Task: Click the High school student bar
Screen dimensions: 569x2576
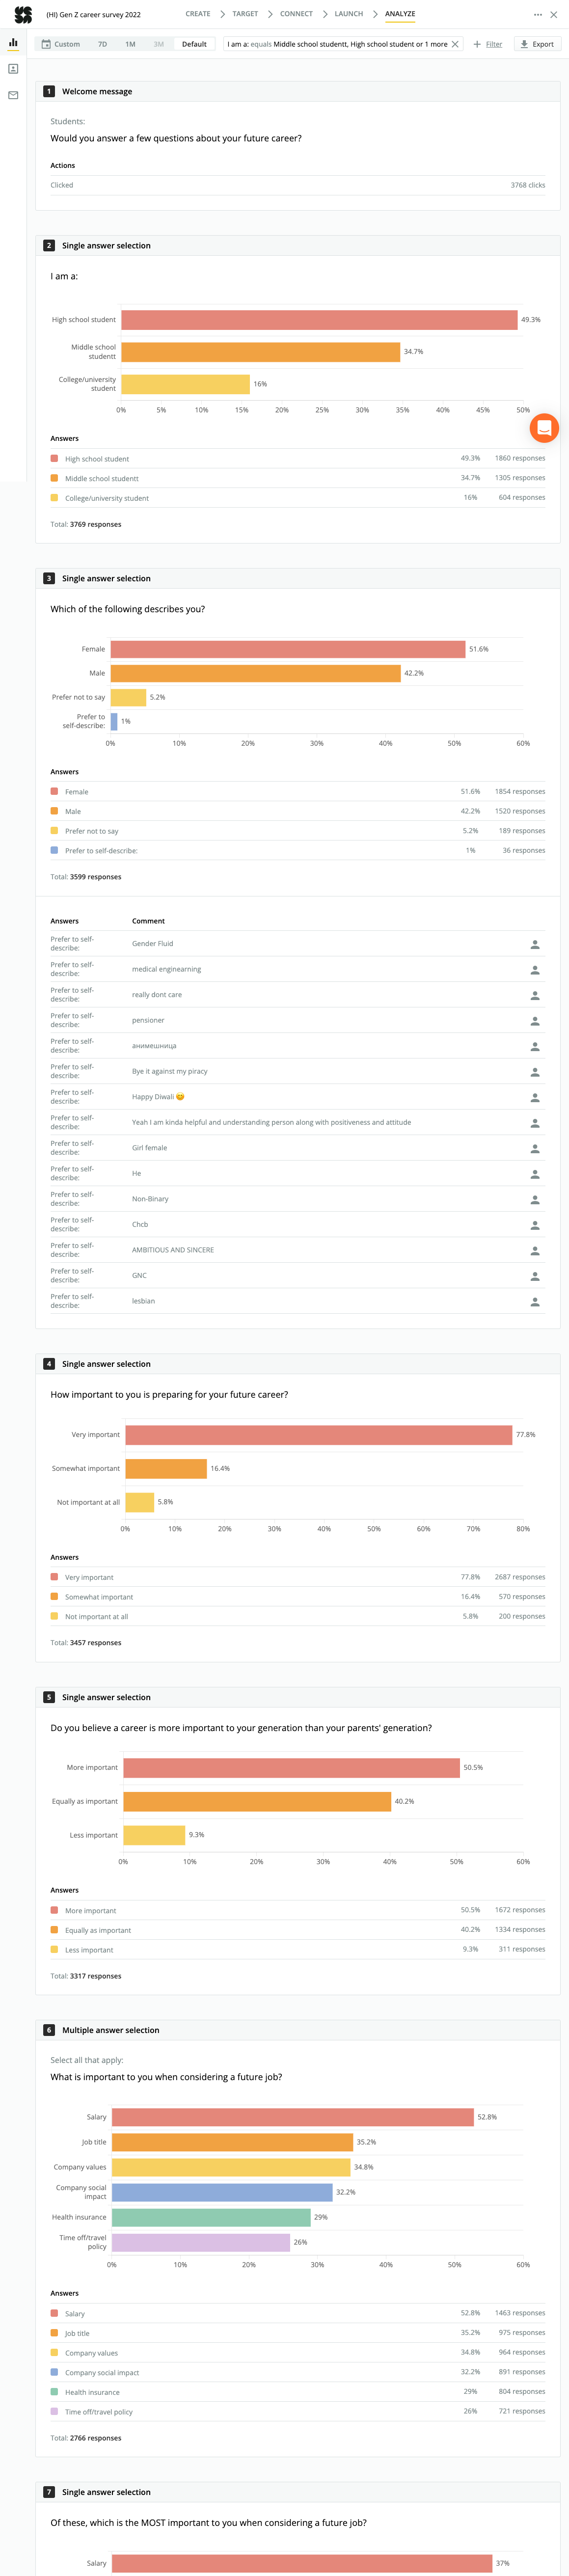Action: [x=319, y=320]
